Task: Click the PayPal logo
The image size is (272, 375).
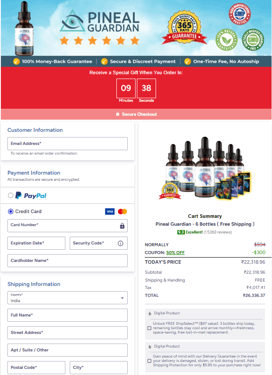Action: click(x=31, y=196)
